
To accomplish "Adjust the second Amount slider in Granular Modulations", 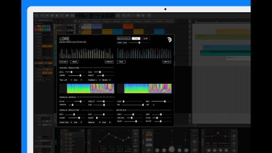I will click(x=105, y=118).
